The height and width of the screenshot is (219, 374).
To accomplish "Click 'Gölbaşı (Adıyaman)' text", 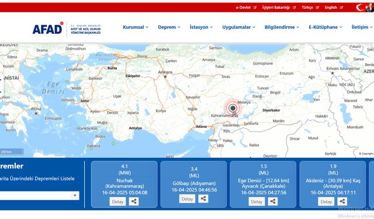I will point(194,183).
